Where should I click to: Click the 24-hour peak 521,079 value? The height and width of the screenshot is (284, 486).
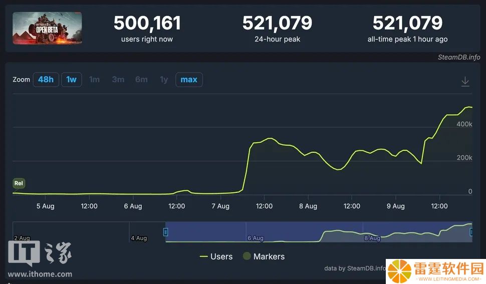278,23
